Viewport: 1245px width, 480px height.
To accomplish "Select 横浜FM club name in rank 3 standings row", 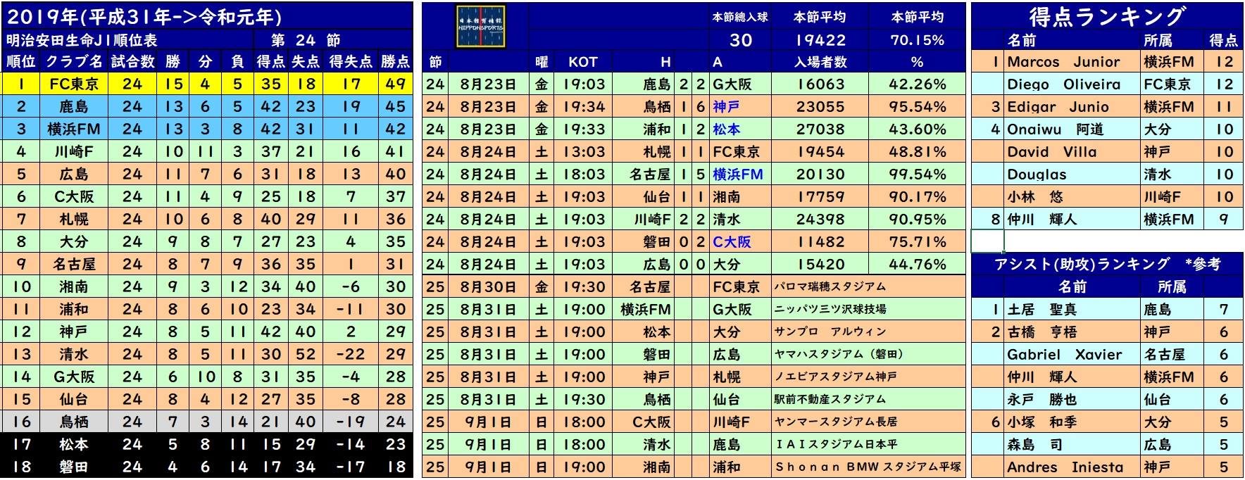I will (74, 130).
